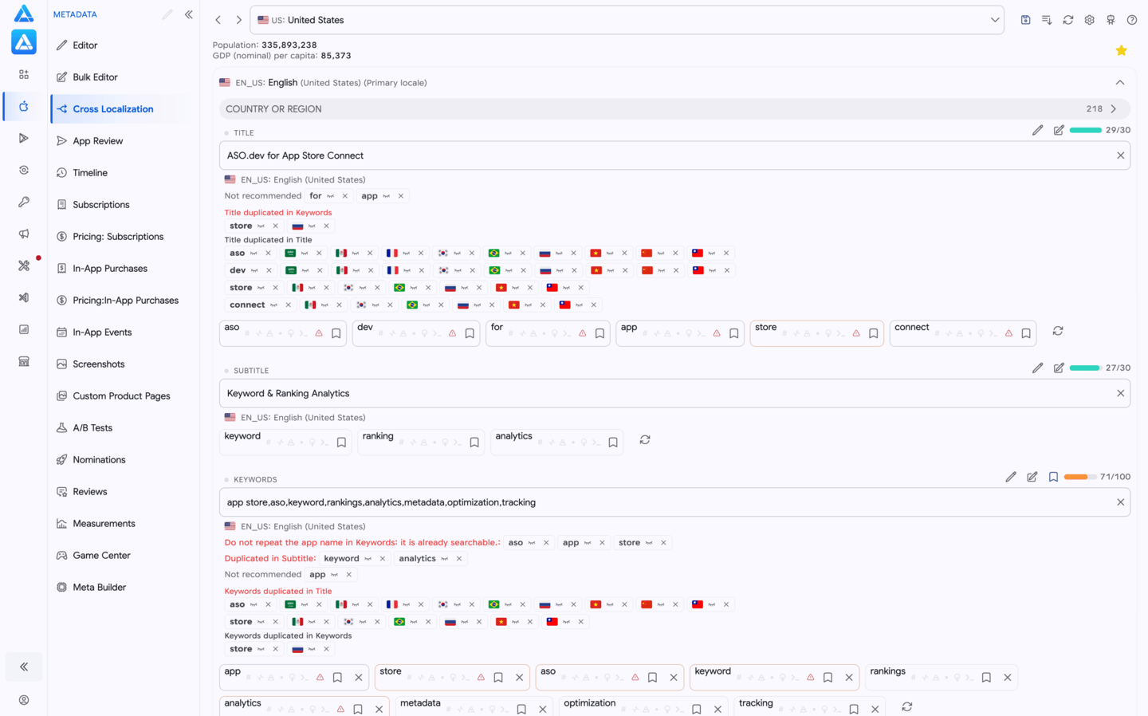Click the save floppy disk icon

click(1025, 20)
